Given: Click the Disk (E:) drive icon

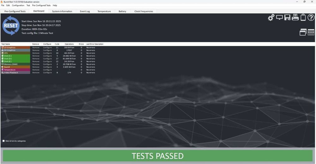Looking at the screenshot, I should click(x=3, y=61).
